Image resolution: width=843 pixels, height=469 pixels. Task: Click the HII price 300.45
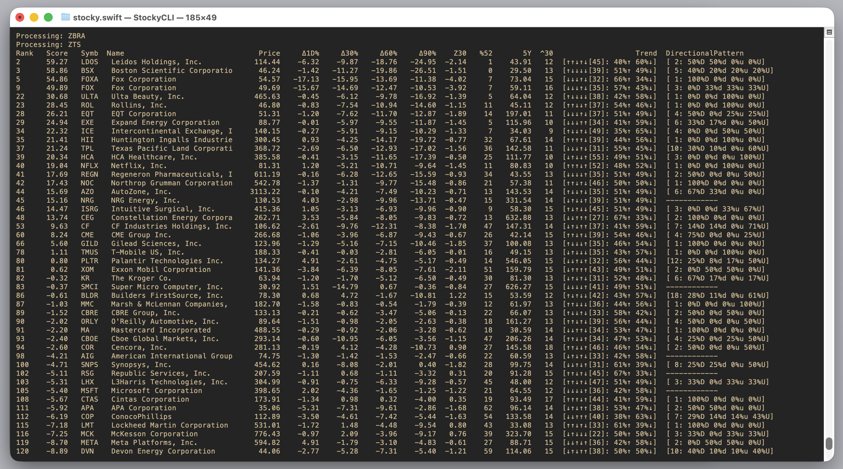[267, 140]
